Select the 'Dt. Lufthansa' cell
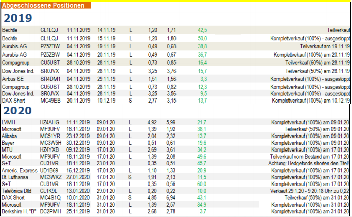The image size is (352, 217). pyautogui.click(x=14, y=177)
